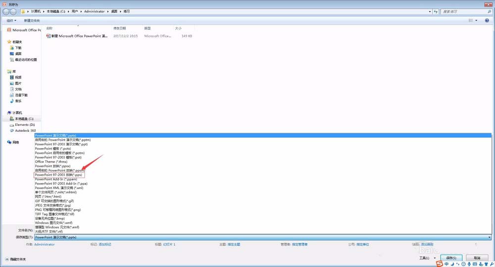Select 网络 in the sidebar
The height and width of the screenshot is (267, 495).
pos(13,142)
